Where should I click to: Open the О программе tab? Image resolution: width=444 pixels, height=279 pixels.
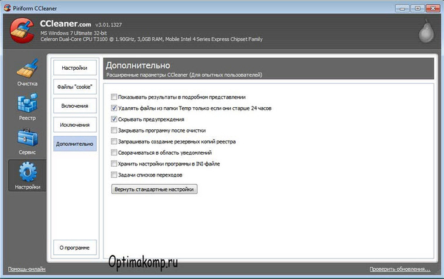pyautogui.click(x=75, y=248)
